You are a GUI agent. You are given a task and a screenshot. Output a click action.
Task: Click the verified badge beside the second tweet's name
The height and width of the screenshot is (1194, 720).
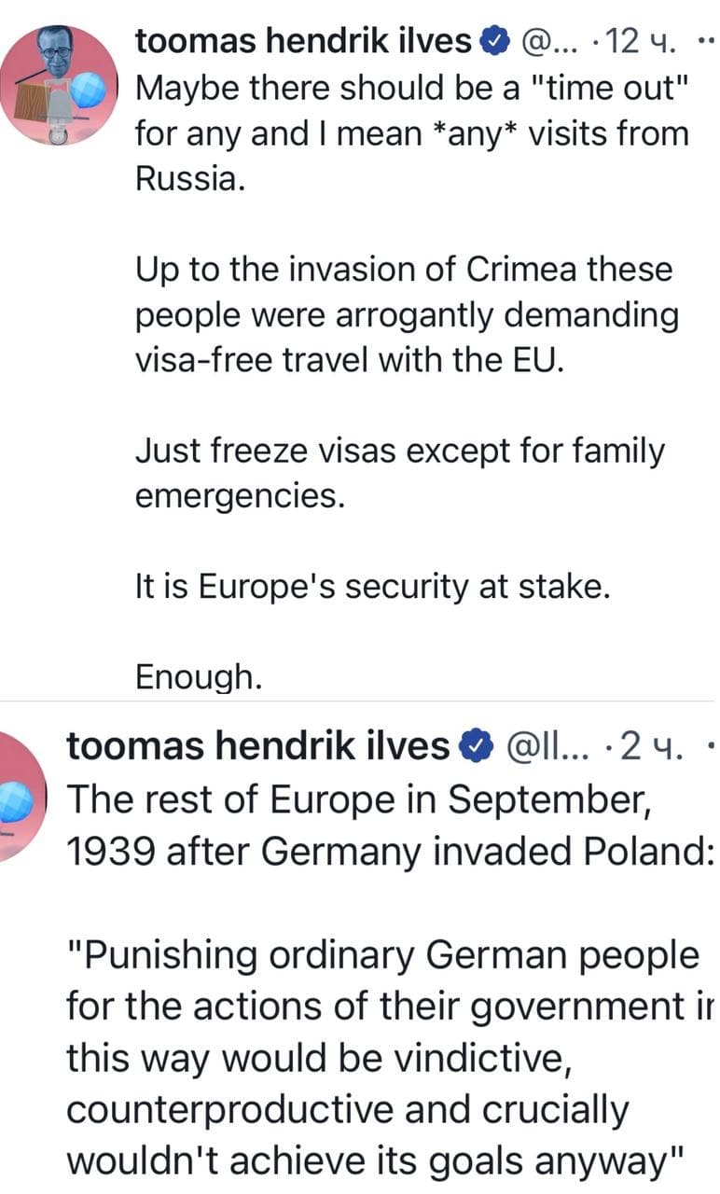pos(476,744)
